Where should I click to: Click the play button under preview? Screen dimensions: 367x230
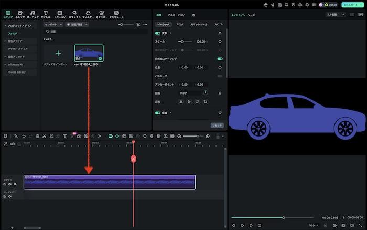click(251, 225)
